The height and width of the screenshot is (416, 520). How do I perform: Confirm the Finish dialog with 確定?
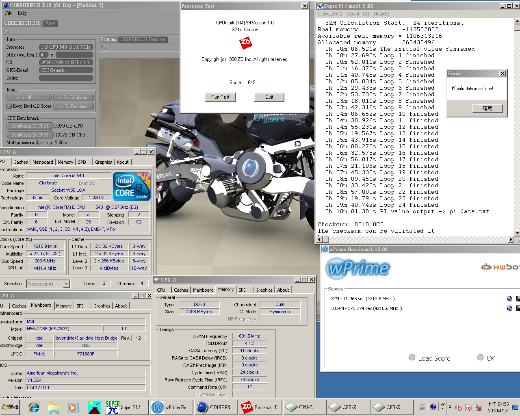click(x=487, y=108)
